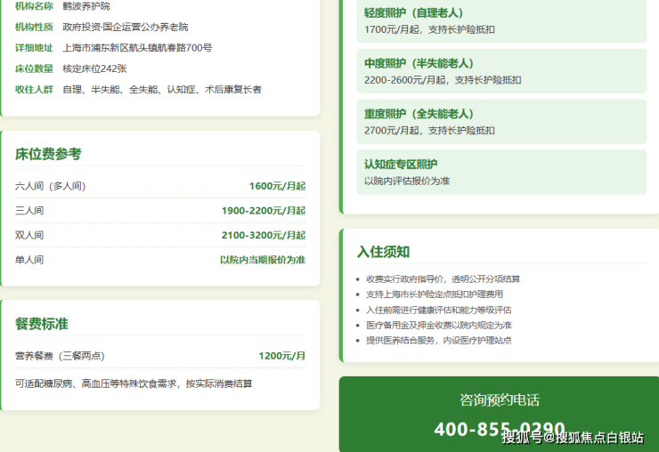
Task: Click the text 1700元/月起，支持长护险抵扣
Action: coord(429,29)
